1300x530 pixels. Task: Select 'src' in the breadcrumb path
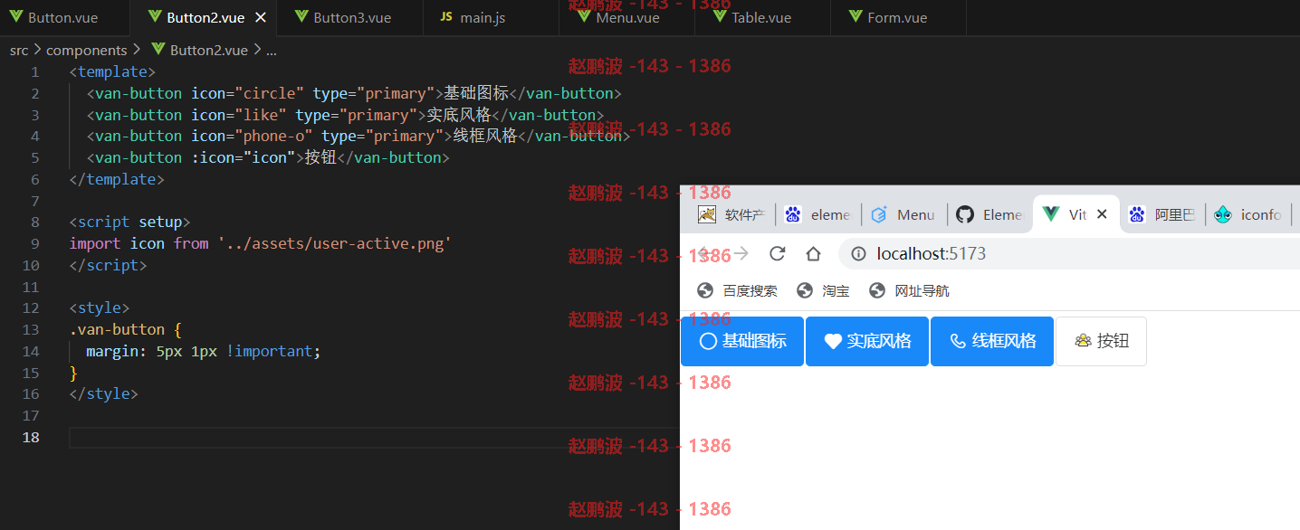(19, 51)
